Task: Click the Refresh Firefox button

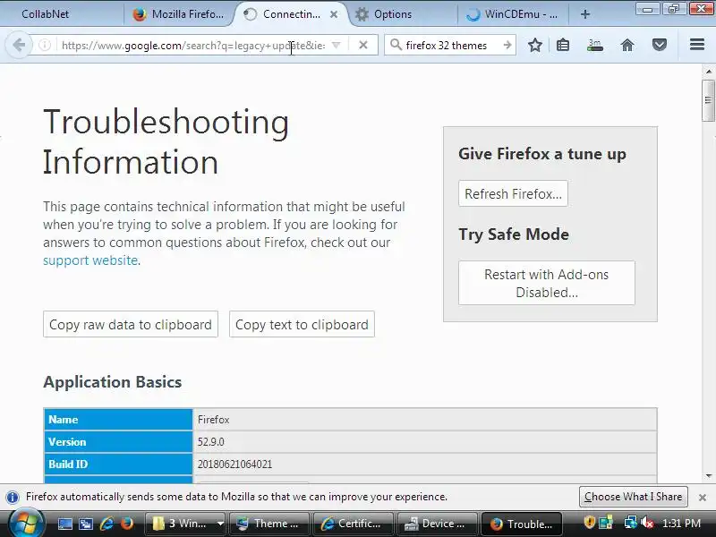Action: click(x=513, y=193)
